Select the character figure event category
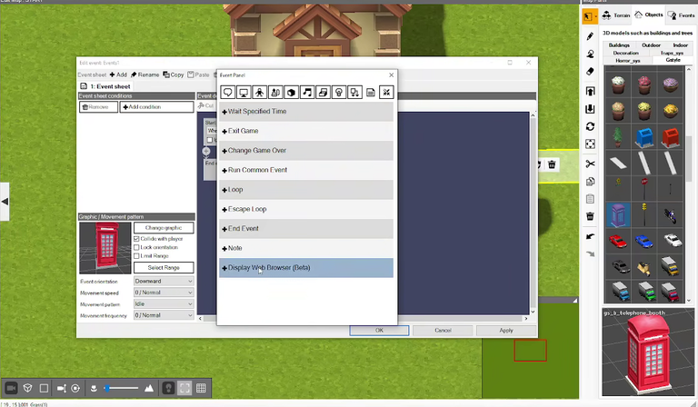The image size is (698, 407). [x=260, y=92]
